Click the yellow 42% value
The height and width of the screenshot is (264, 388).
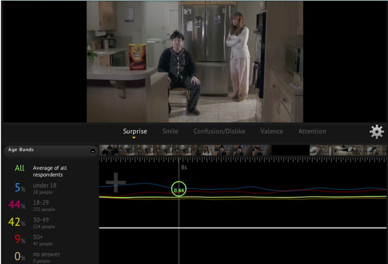tap(17, 222)
